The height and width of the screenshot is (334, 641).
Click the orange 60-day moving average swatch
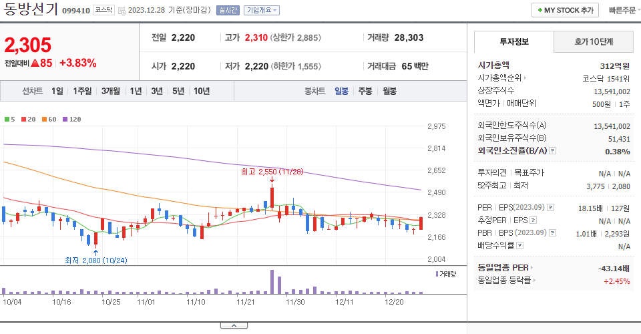44,120
